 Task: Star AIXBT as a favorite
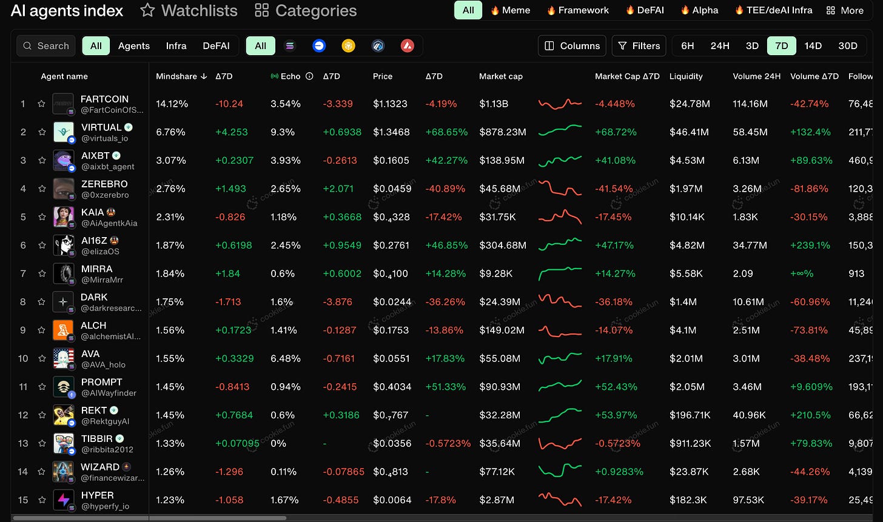[42, 160]
